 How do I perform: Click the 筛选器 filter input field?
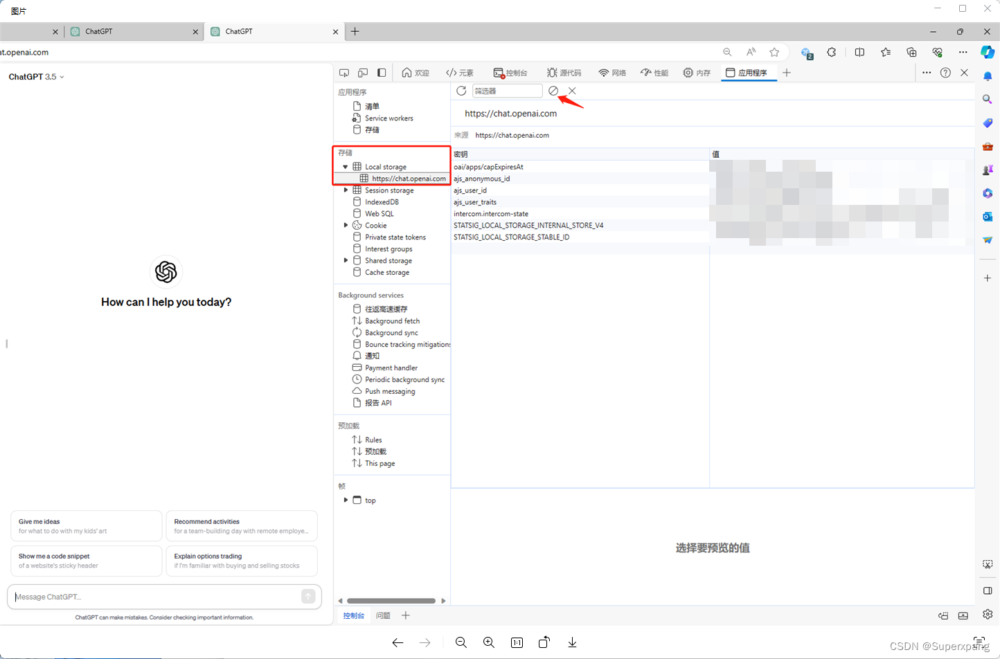[507, 91]
